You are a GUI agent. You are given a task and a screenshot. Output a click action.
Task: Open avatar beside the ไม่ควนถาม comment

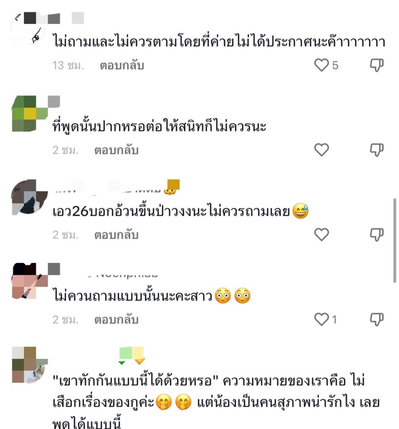(x=30, y=281)
